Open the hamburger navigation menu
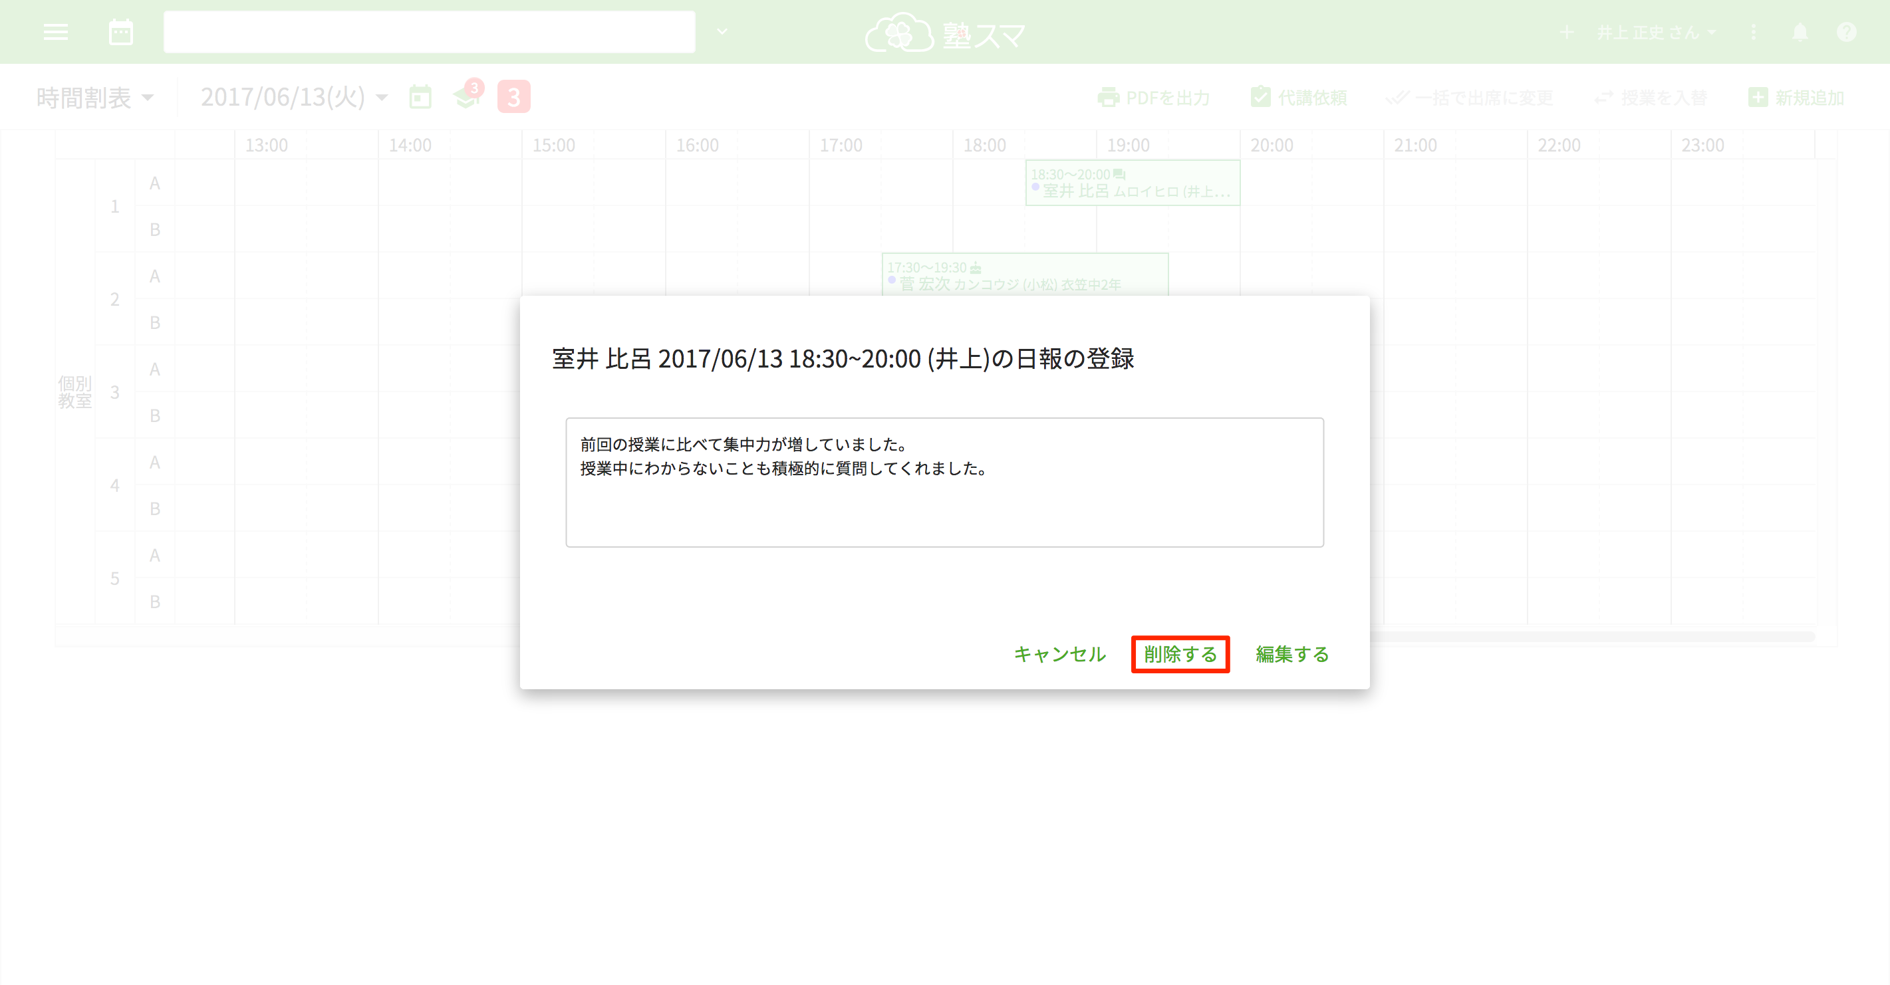The height and width of the screenshot is (985, 1890). 55,31
